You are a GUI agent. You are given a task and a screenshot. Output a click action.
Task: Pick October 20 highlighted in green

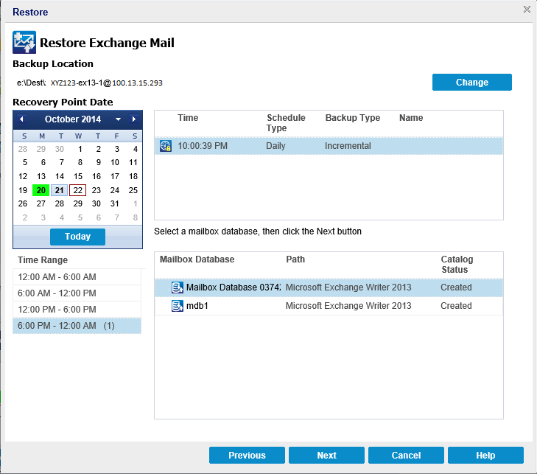click(41, 190)
